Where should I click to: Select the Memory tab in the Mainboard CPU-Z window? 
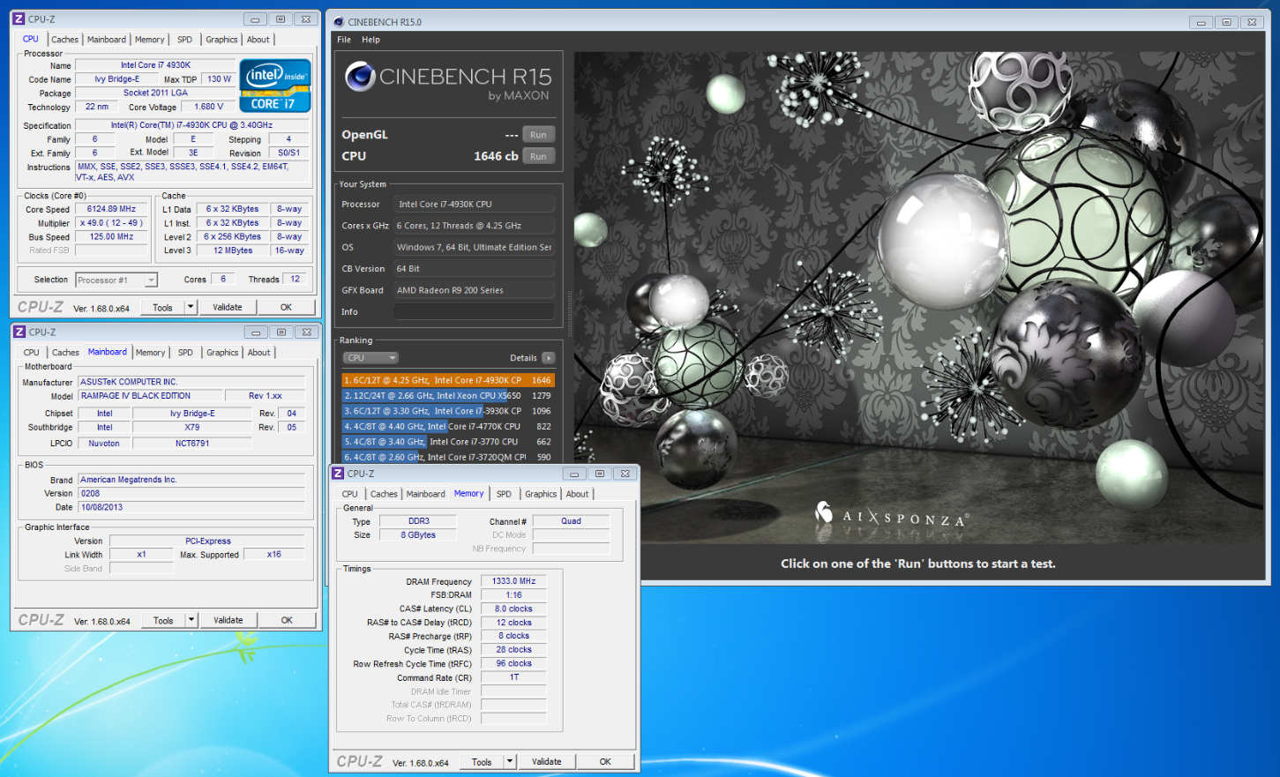[x=151, y=353]
